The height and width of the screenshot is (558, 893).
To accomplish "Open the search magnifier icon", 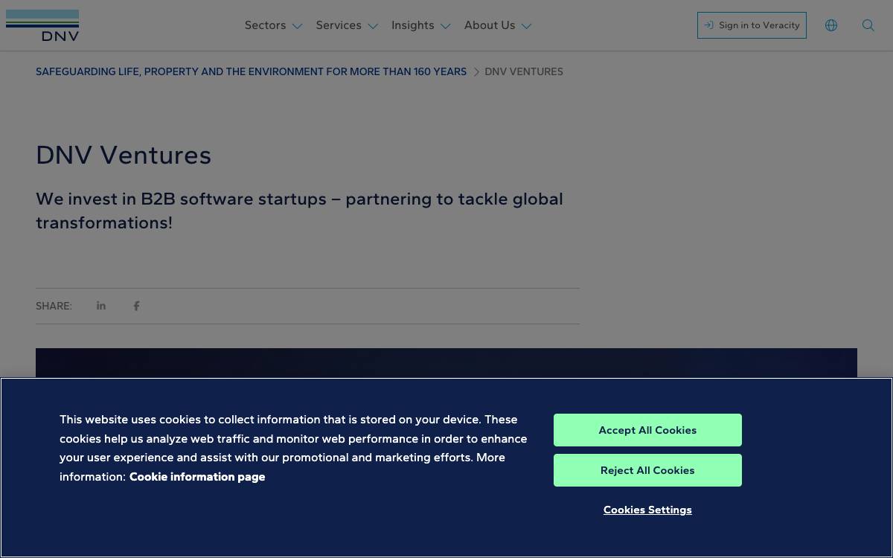I will (868, 25).
